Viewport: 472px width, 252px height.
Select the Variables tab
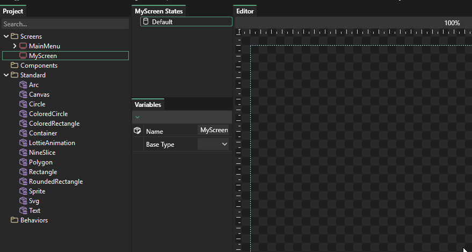click(148, 105)
